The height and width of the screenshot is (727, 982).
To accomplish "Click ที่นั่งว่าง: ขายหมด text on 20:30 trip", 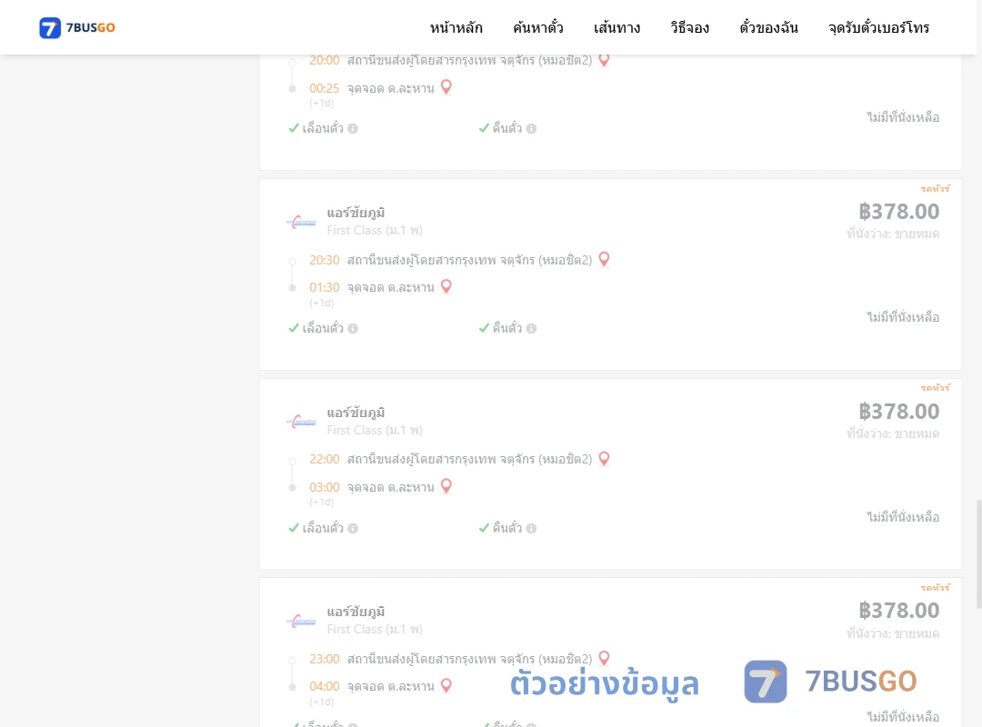I will click(893, 234).
